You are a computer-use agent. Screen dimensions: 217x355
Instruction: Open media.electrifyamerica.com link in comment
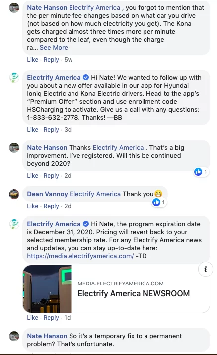(x=80, y=256)
